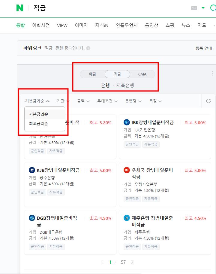Click 우정사업본부 provider text

(x=146, y=184)
